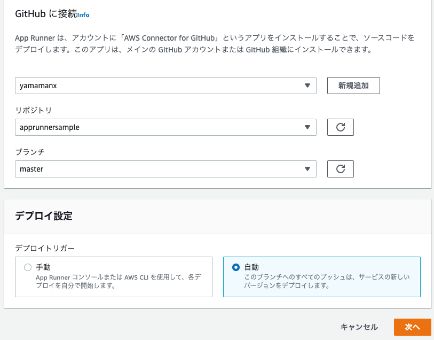The image size is (434, 340).
Task: Open the master branch dropdown
Action: point(165,169)
